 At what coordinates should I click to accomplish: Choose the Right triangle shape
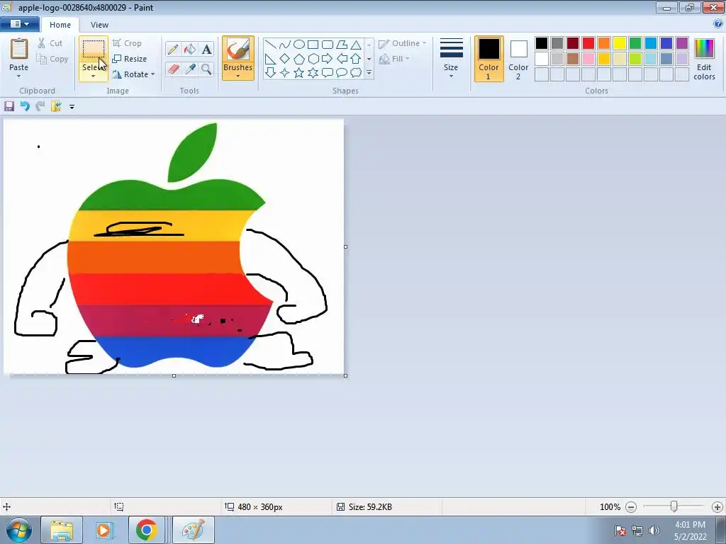(270, 59)
